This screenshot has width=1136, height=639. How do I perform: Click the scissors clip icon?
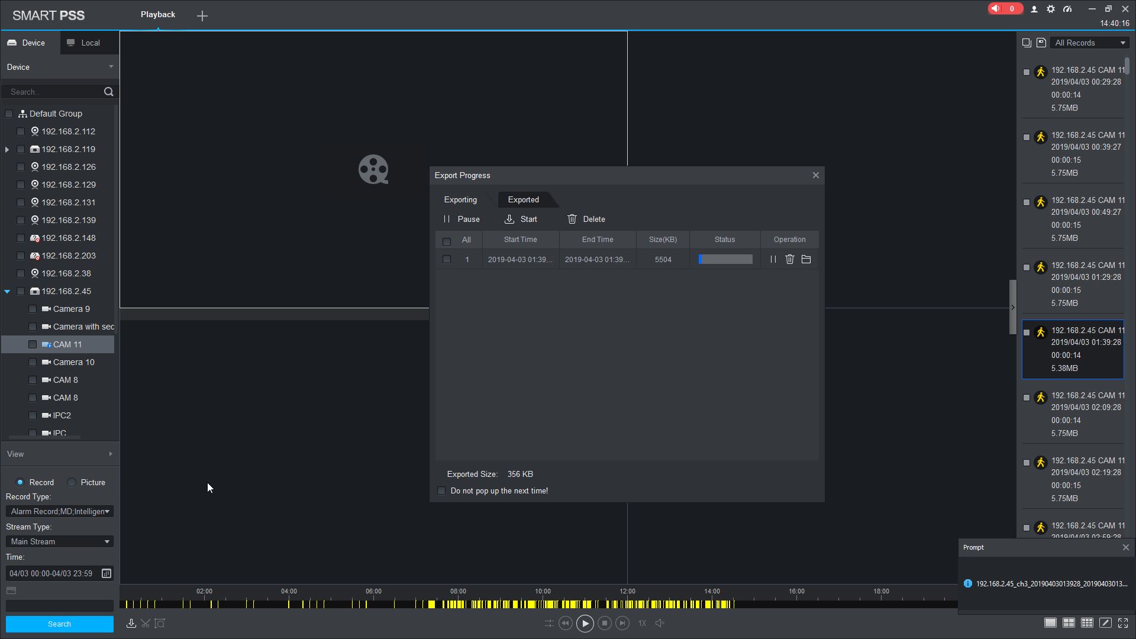[x=146, y=623]
